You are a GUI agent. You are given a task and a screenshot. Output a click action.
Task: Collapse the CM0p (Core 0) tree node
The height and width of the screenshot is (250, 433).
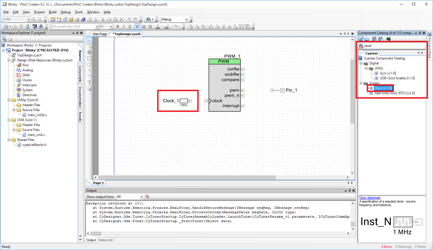tap(9, 100)
